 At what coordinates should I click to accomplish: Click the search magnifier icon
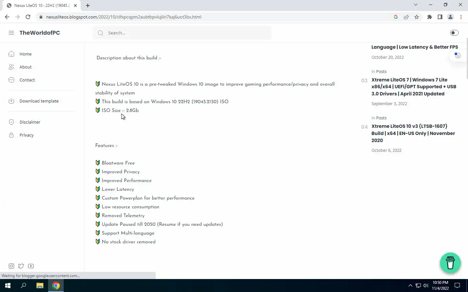100,33
